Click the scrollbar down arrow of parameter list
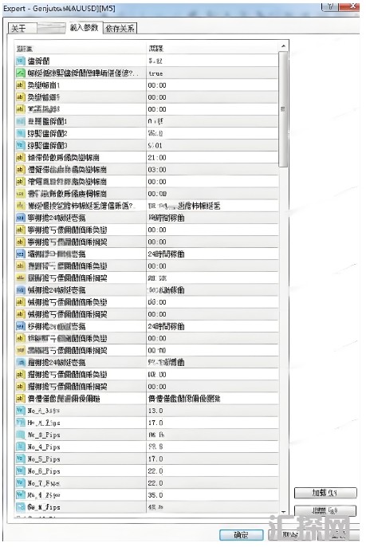This screenshot has height=547, width=366. pos(283,511)
